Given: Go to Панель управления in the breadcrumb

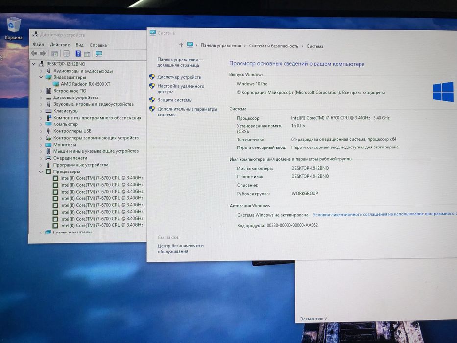Looking at the screenshot, I should 220,45.
